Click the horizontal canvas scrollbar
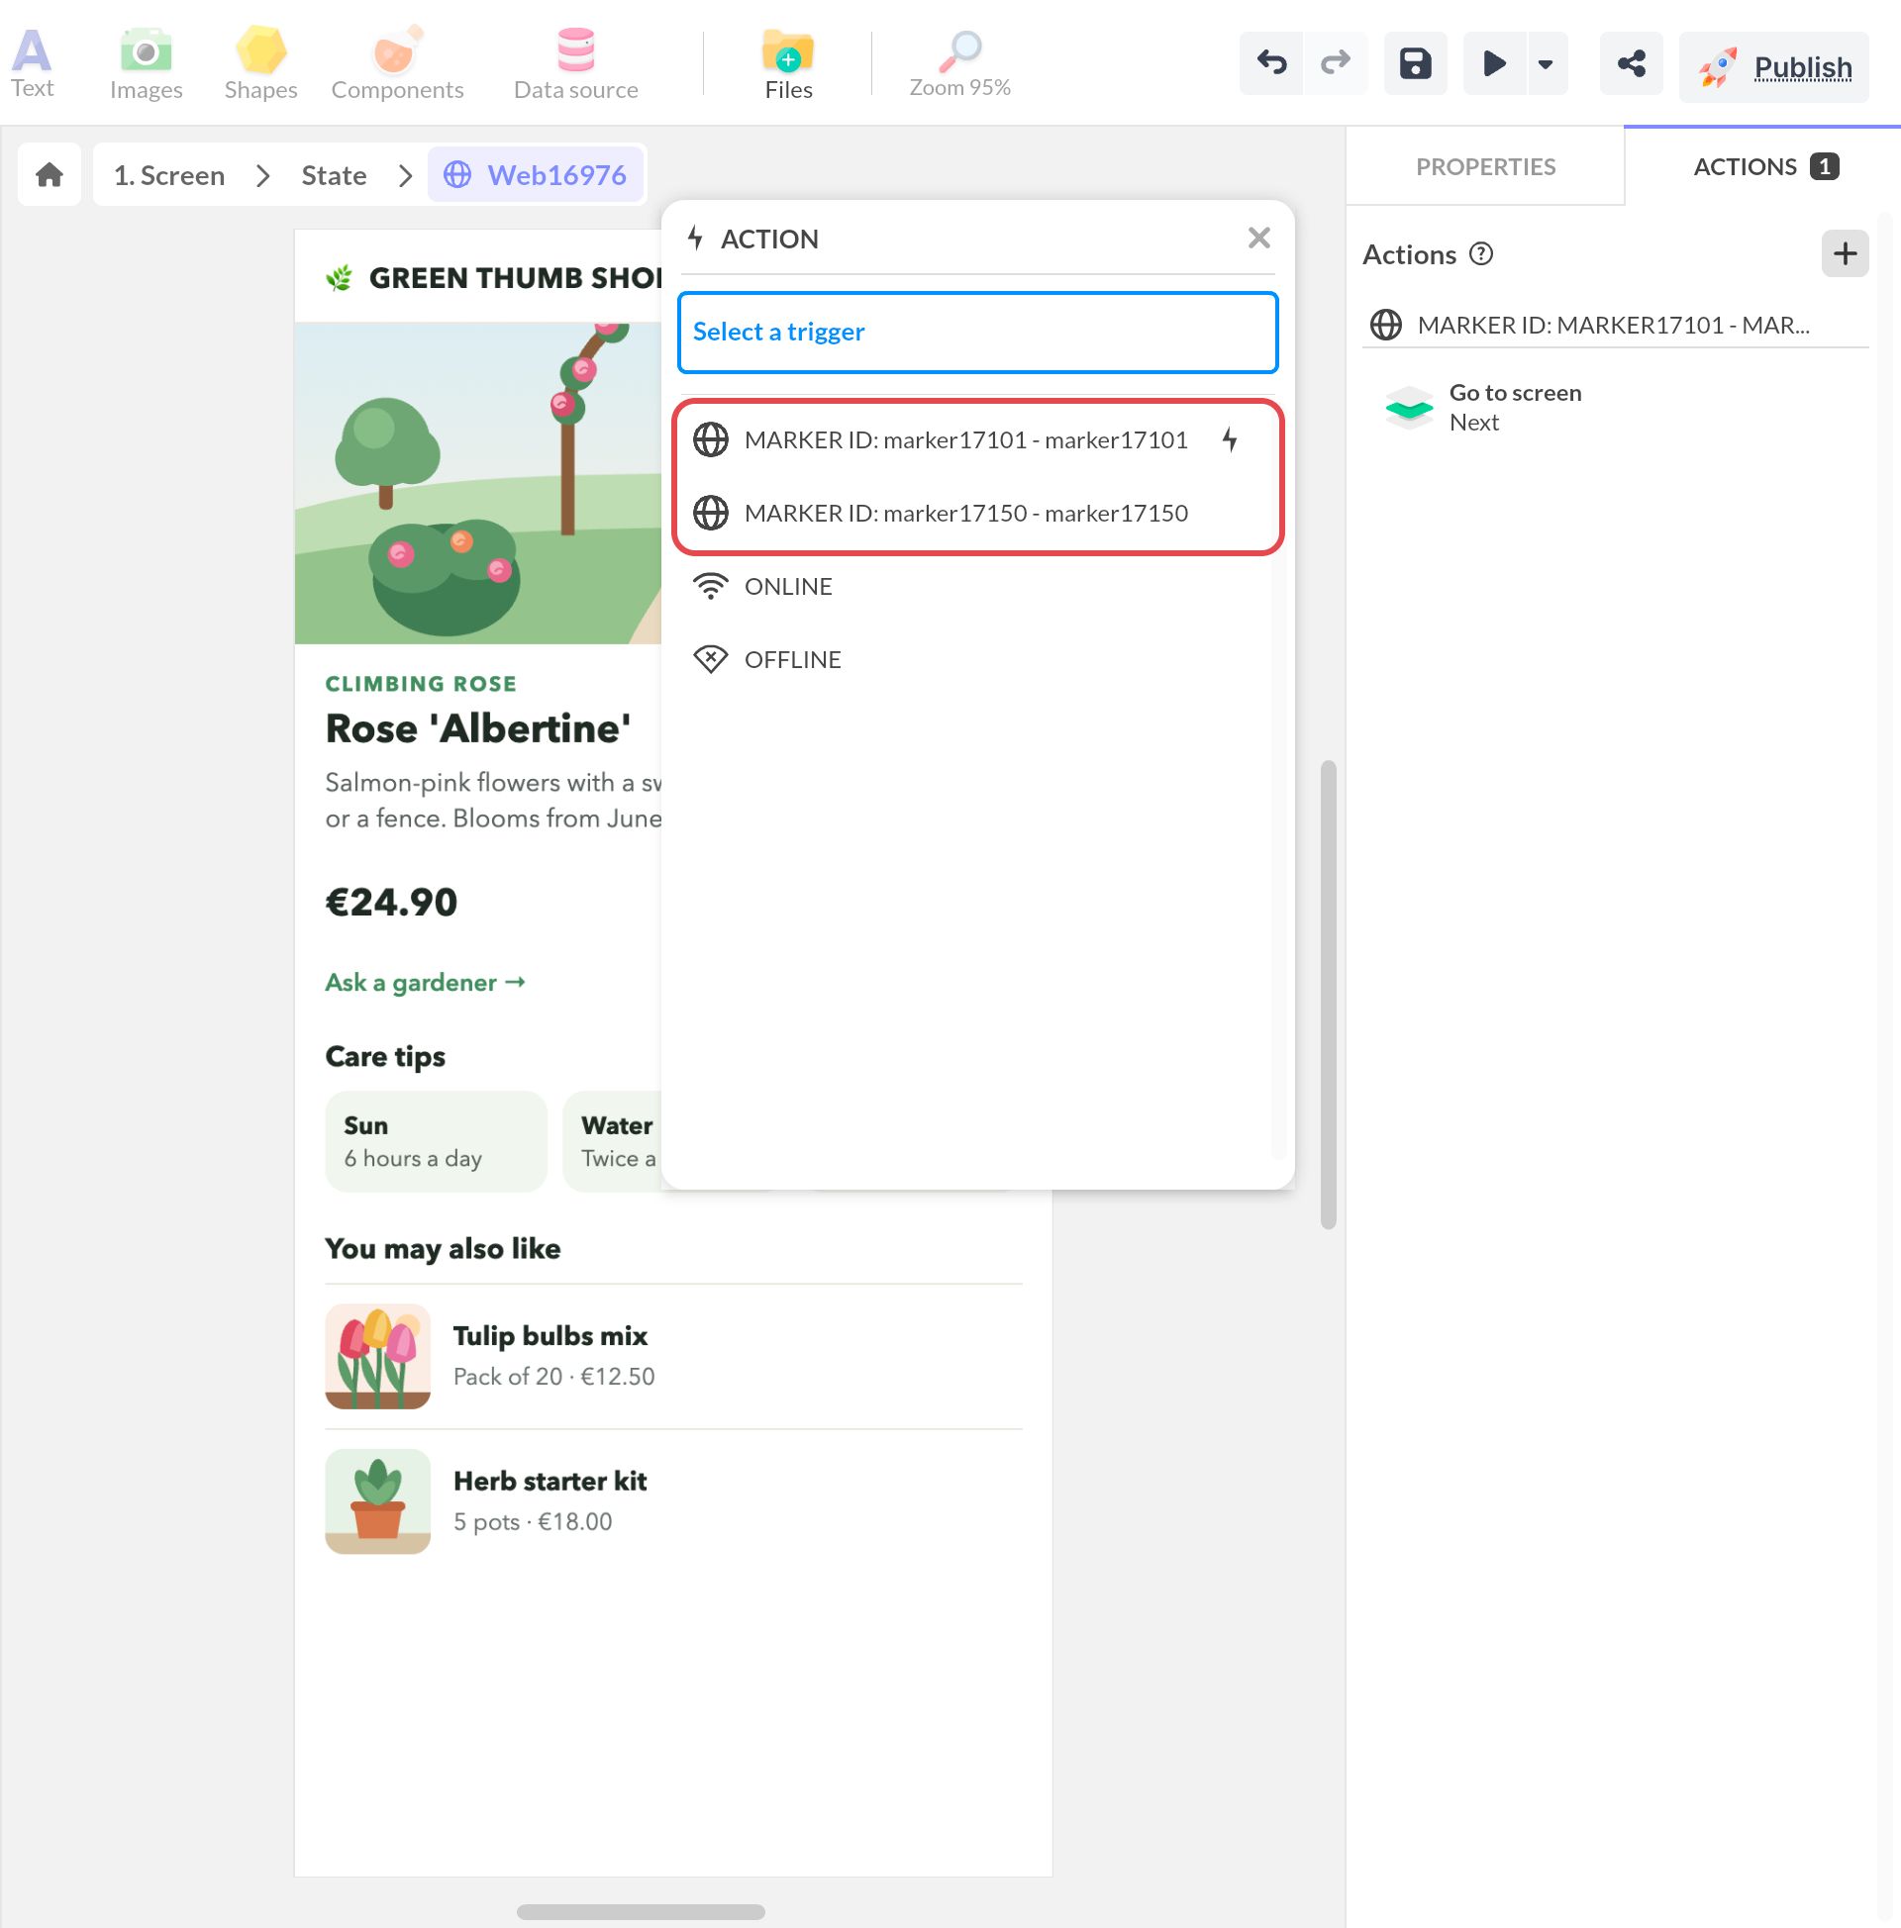Screen dimensions: 1901x1928 point(641,1911)
